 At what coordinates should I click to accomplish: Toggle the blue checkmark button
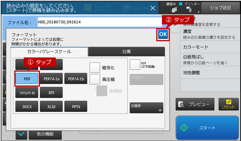pyautogui.click(x=21, y=134)
